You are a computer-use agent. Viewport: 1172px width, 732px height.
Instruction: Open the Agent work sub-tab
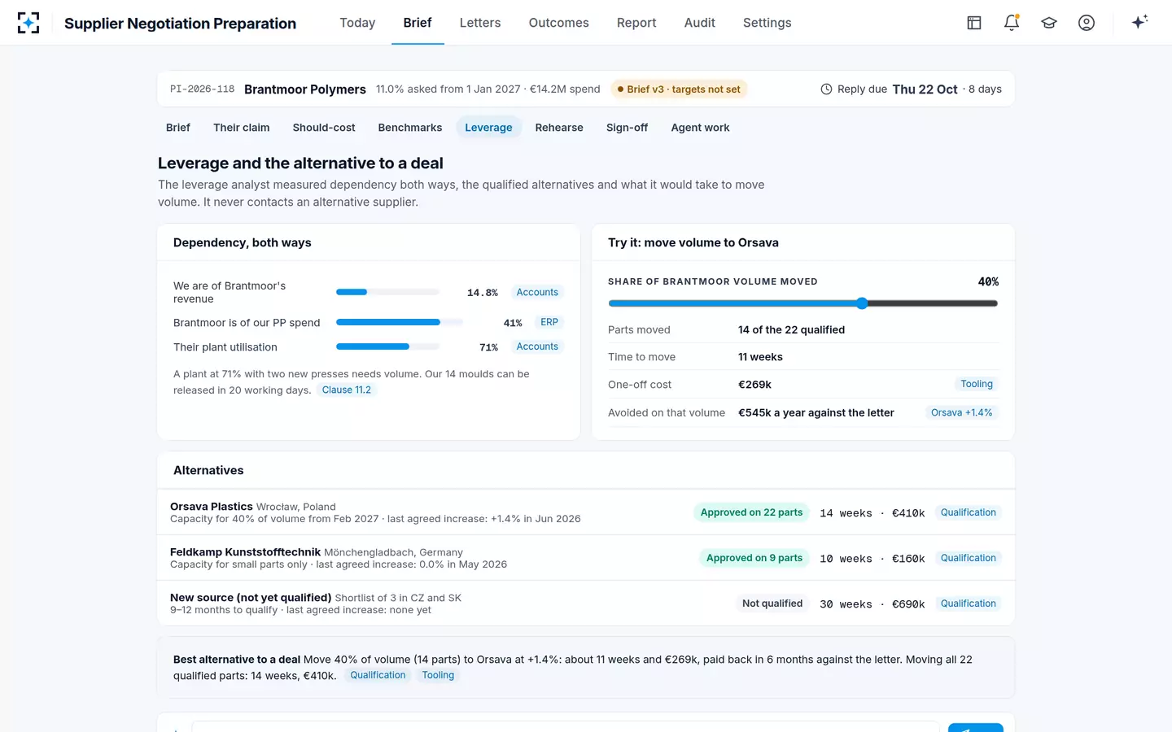point(700,128)
